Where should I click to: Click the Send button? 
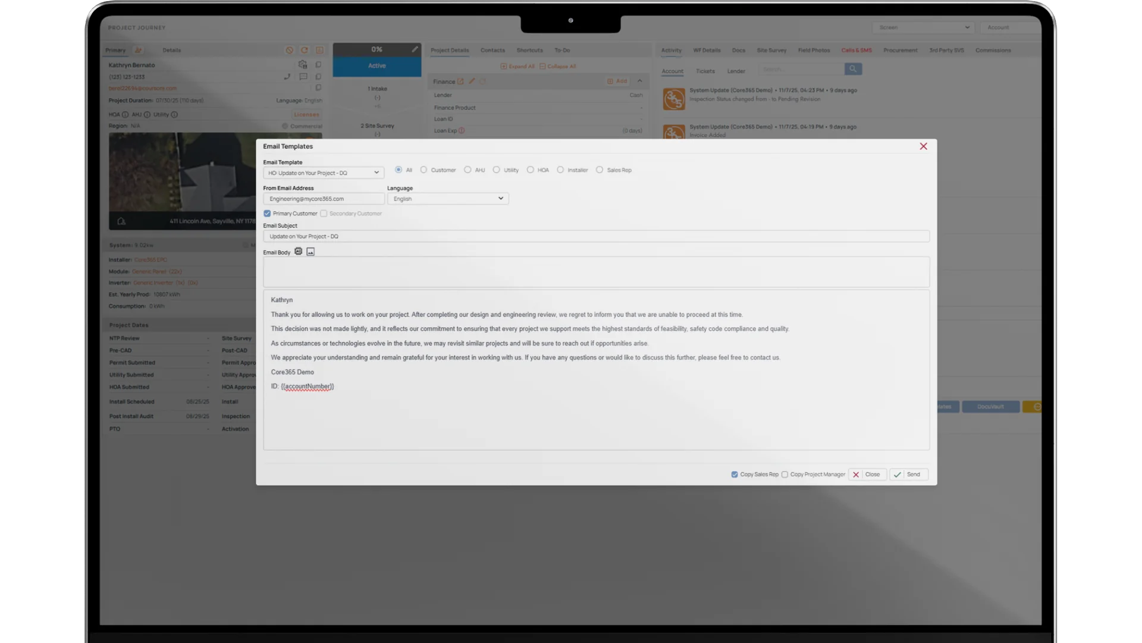point(908,475)
